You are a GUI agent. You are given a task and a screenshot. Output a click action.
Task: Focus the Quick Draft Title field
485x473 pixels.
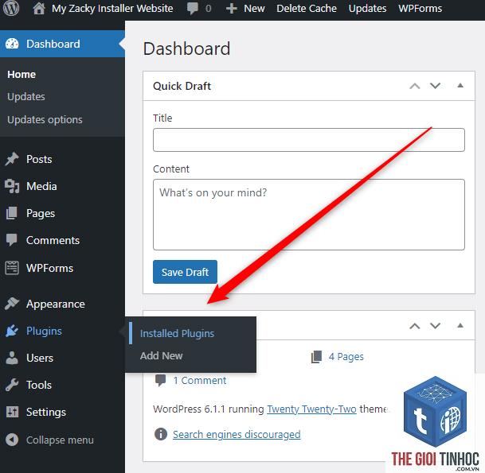pos(309,140)
